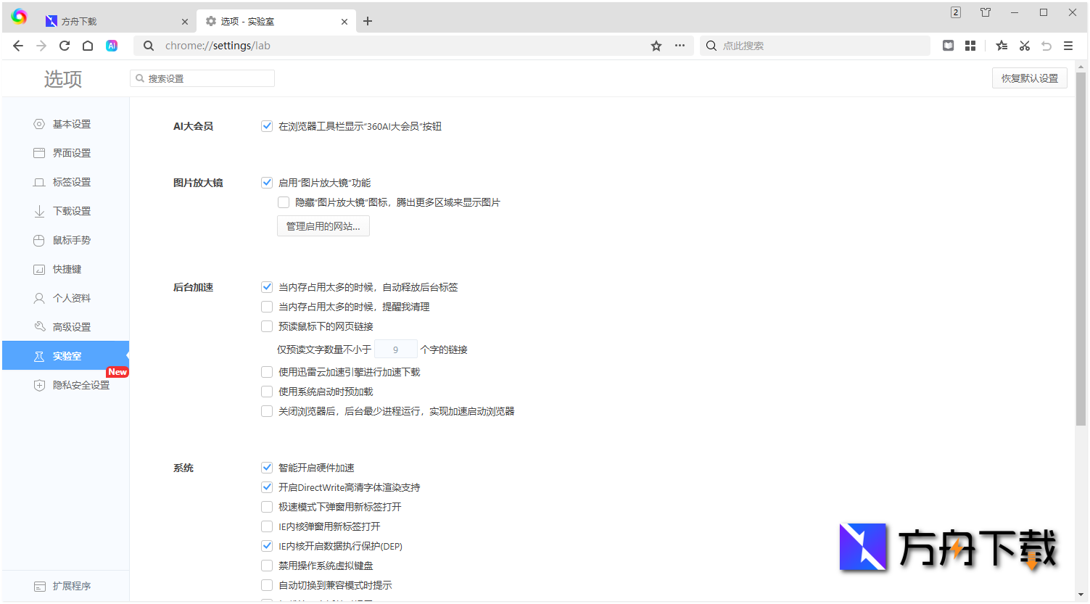Click the link count stepper showing 9
Image resolution: width=1090 pixels, height=604 pixels.
point(395,349)
